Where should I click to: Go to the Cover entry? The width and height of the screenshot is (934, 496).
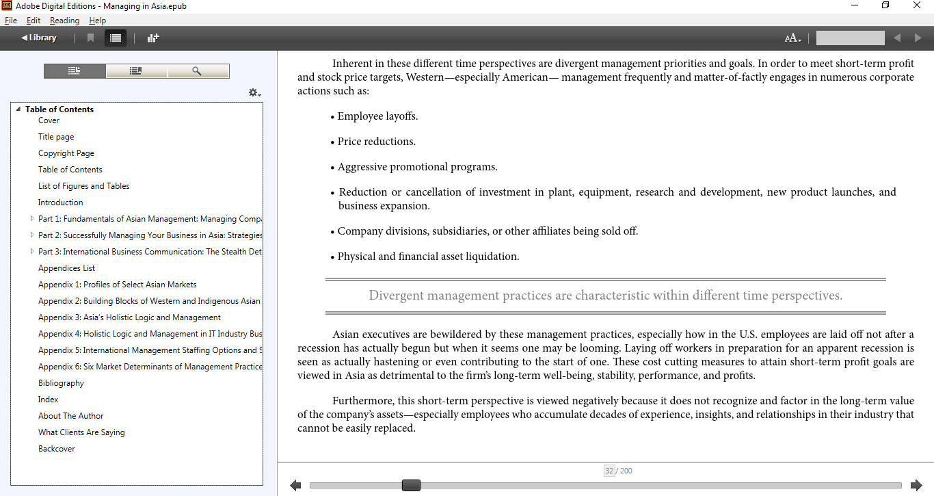click(x=49, y=120)
